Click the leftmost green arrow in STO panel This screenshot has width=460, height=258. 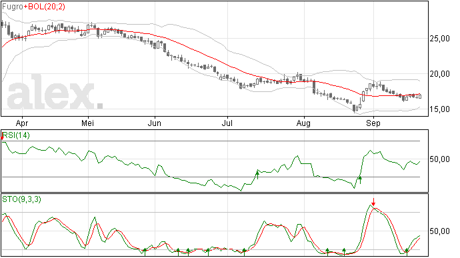145,252
